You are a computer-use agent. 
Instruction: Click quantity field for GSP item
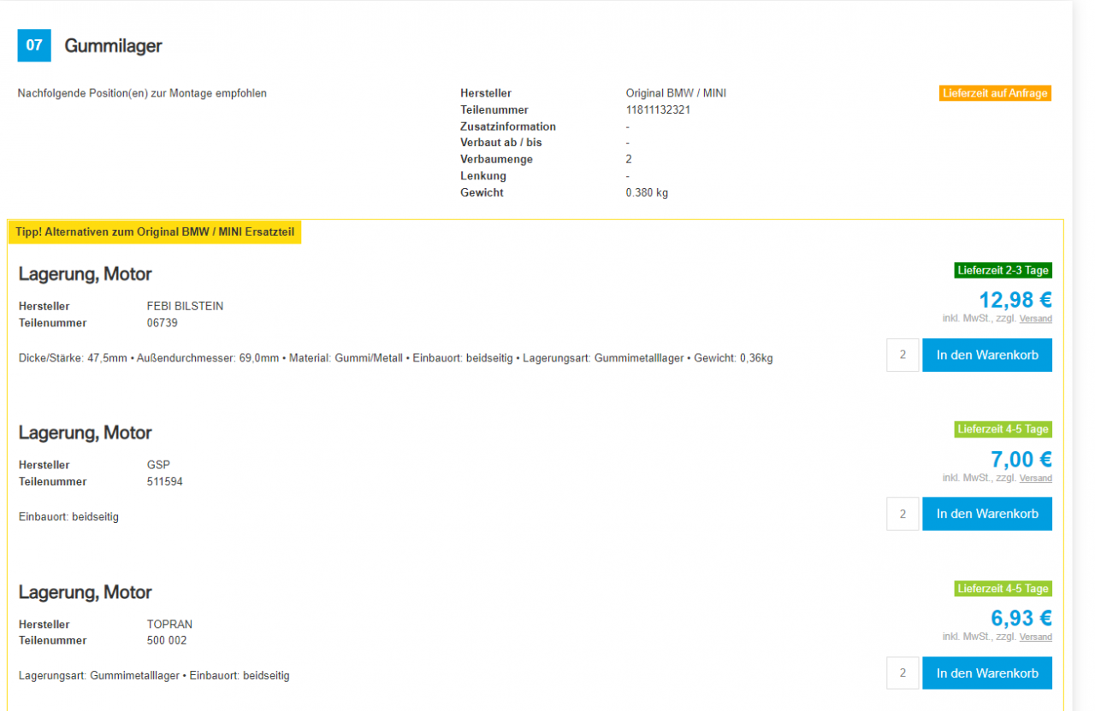(x=903, y=514)
